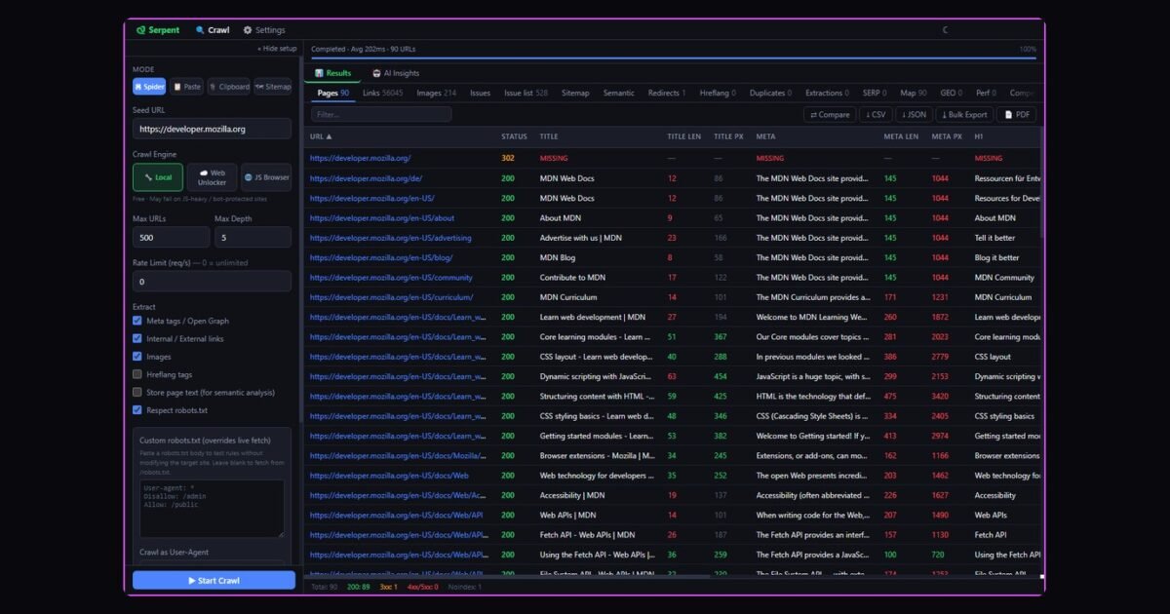Click the Max Depth field

point(253,237)
